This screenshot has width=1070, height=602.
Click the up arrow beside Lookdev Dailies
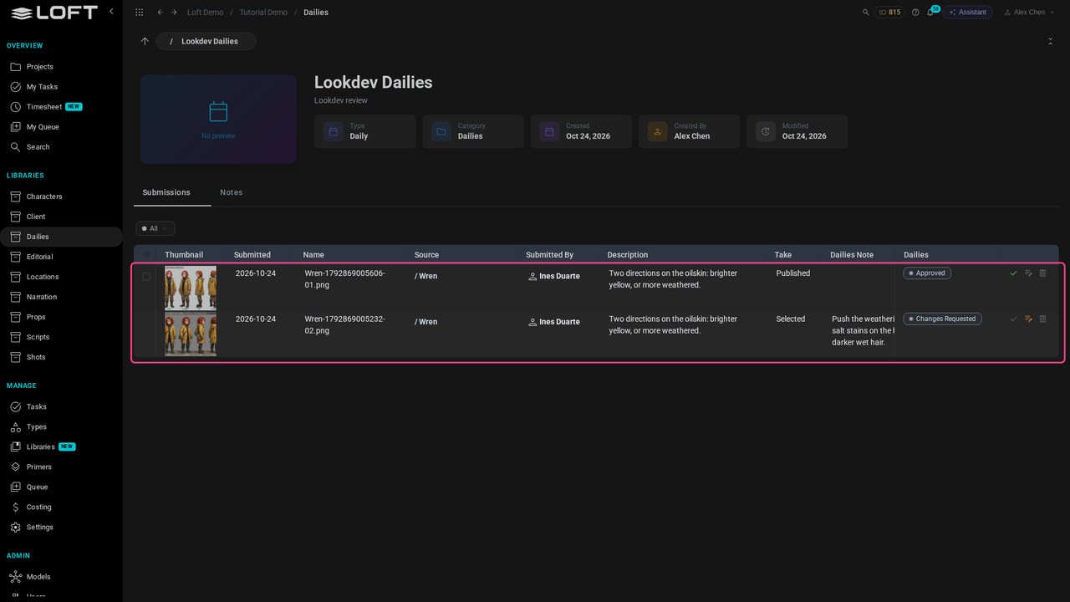(145, 41)
